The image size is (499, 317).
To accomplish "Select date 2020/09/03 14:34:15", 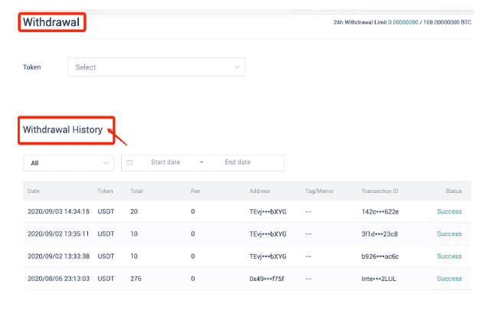I will [58, 211].
